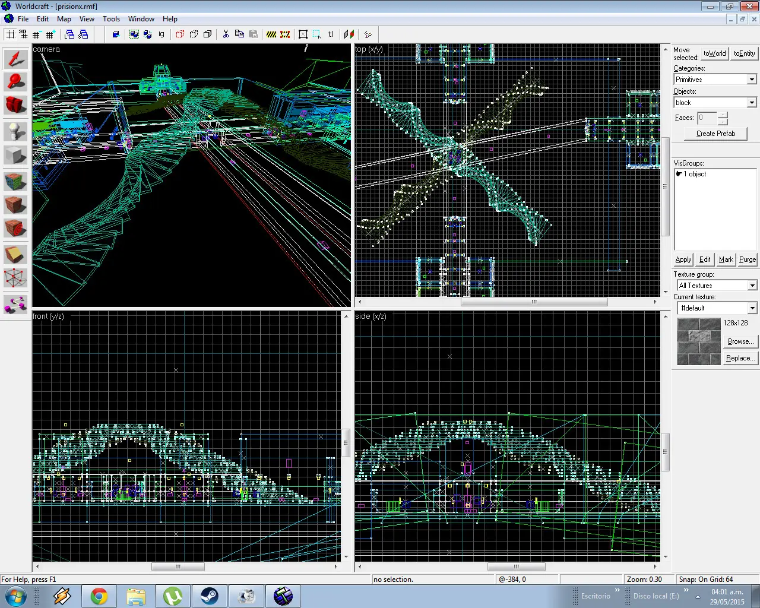The height and width of the screenshot is (608, 760).
Task: Click the Ungroup objects icon
Action: (x=148, y=34)
